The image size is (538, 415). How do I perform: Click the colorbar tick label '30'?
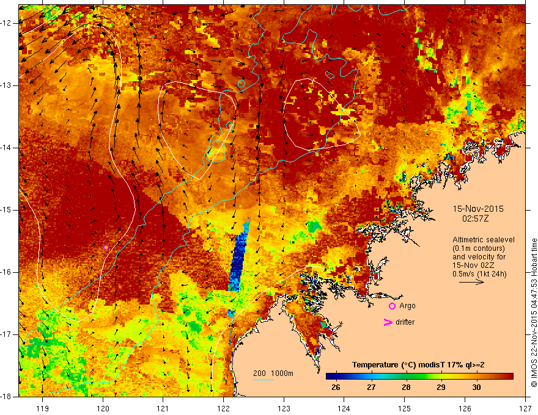click(476, 388)
